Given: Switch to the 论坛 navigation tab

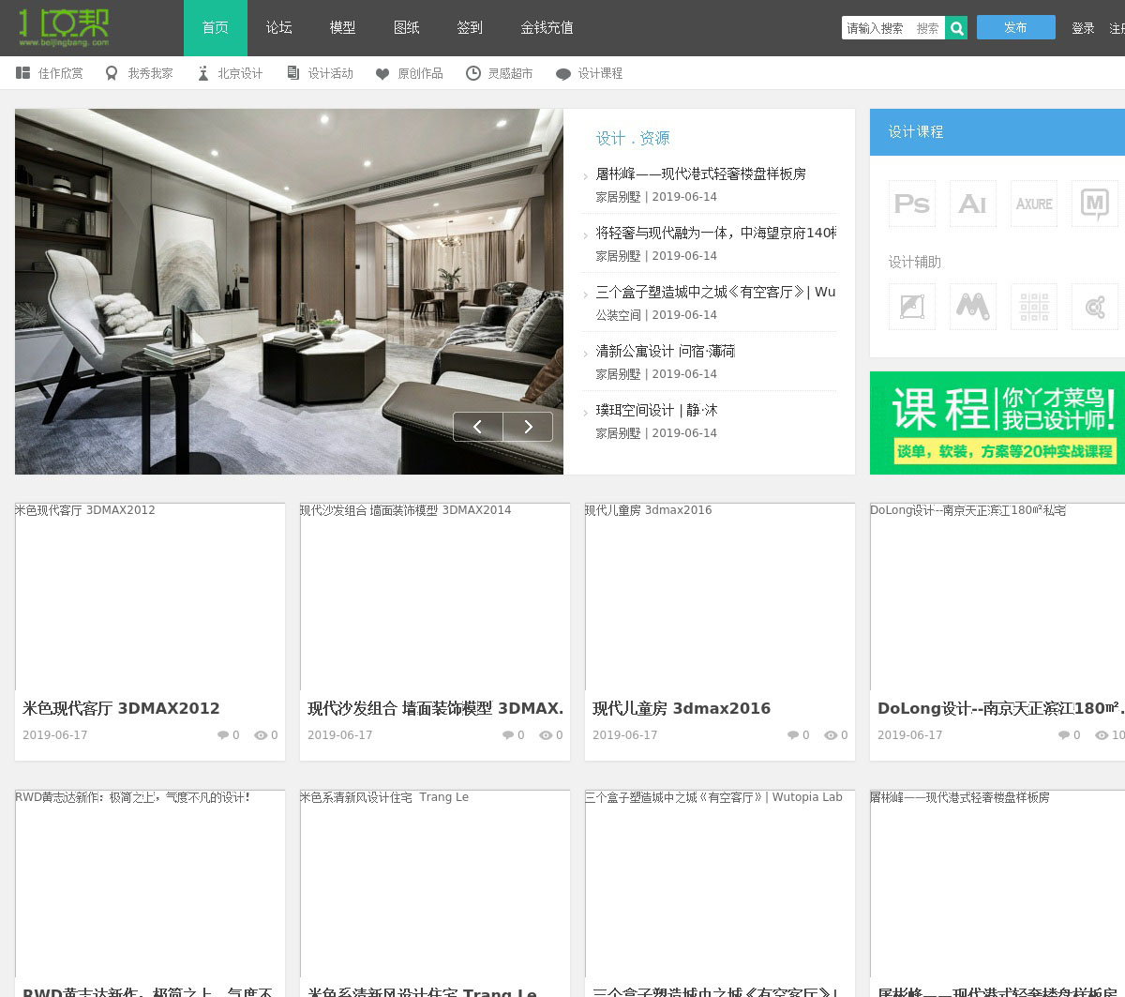Looking at the screenshot, I should pyautogui.click(x=278, y=28).
